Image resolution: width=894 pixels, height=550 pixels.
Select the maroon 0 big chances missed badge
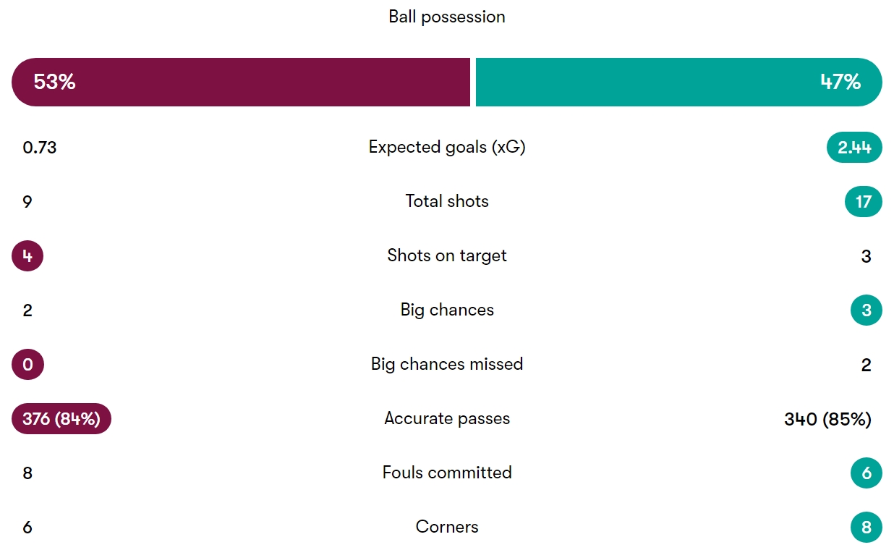pyautogui.click(x=27, y=364)
